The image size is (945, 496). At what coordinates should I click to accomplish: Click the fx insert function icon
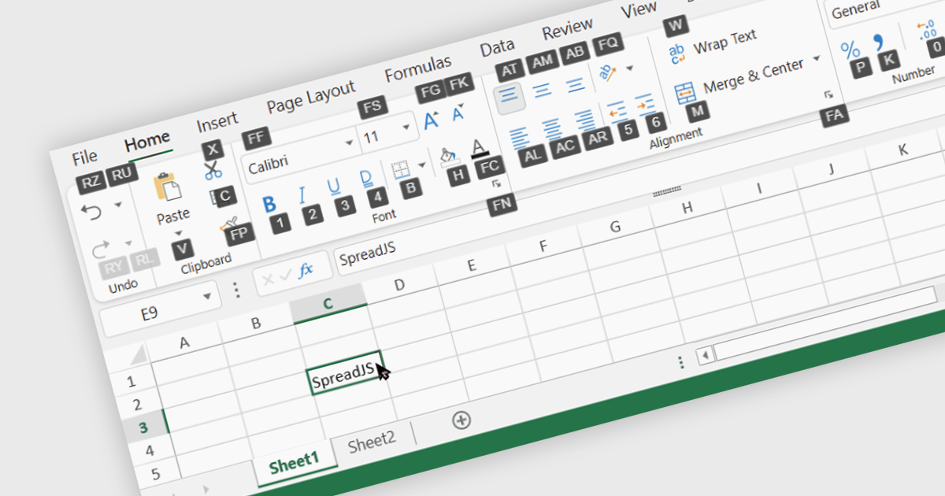click(x=306, y=269)
